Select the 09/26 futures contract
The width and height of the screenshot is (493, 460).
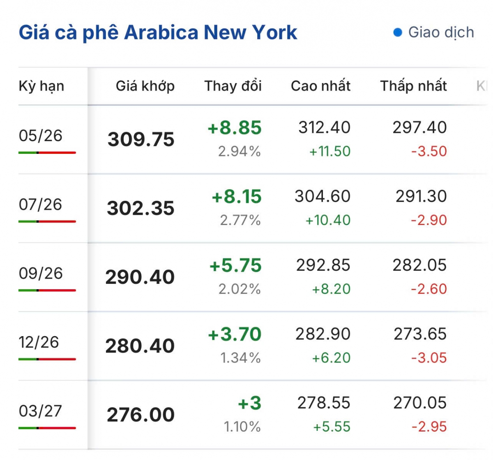[40, 273]
